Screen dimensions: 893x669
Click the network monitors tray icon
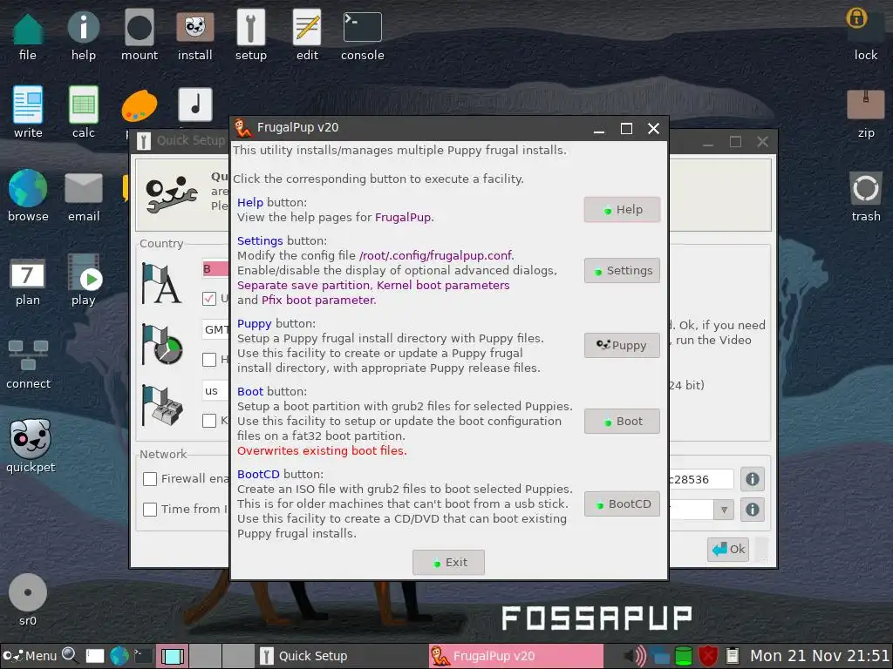[659, 656]
